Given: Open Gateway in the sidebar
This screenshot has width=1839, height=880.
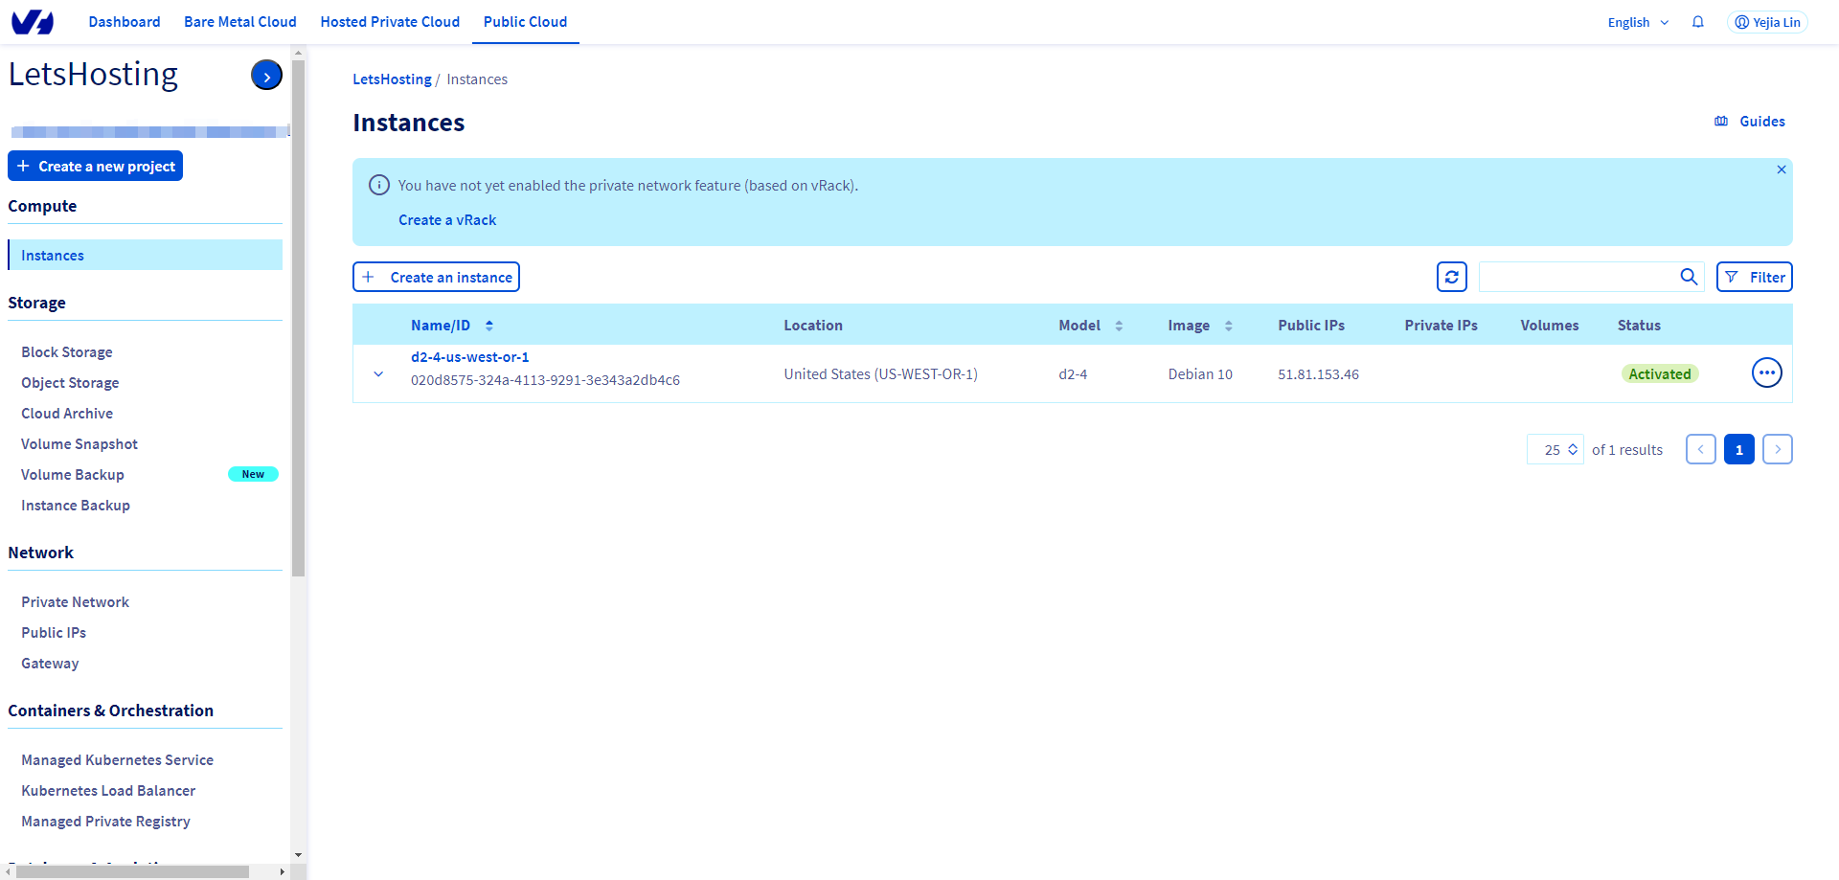Looking at the screenshot, I should click(x=50, y=664).
